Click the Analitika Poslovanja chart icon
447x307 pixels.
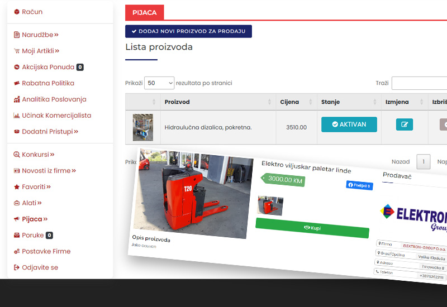click(x=17, y=99)
